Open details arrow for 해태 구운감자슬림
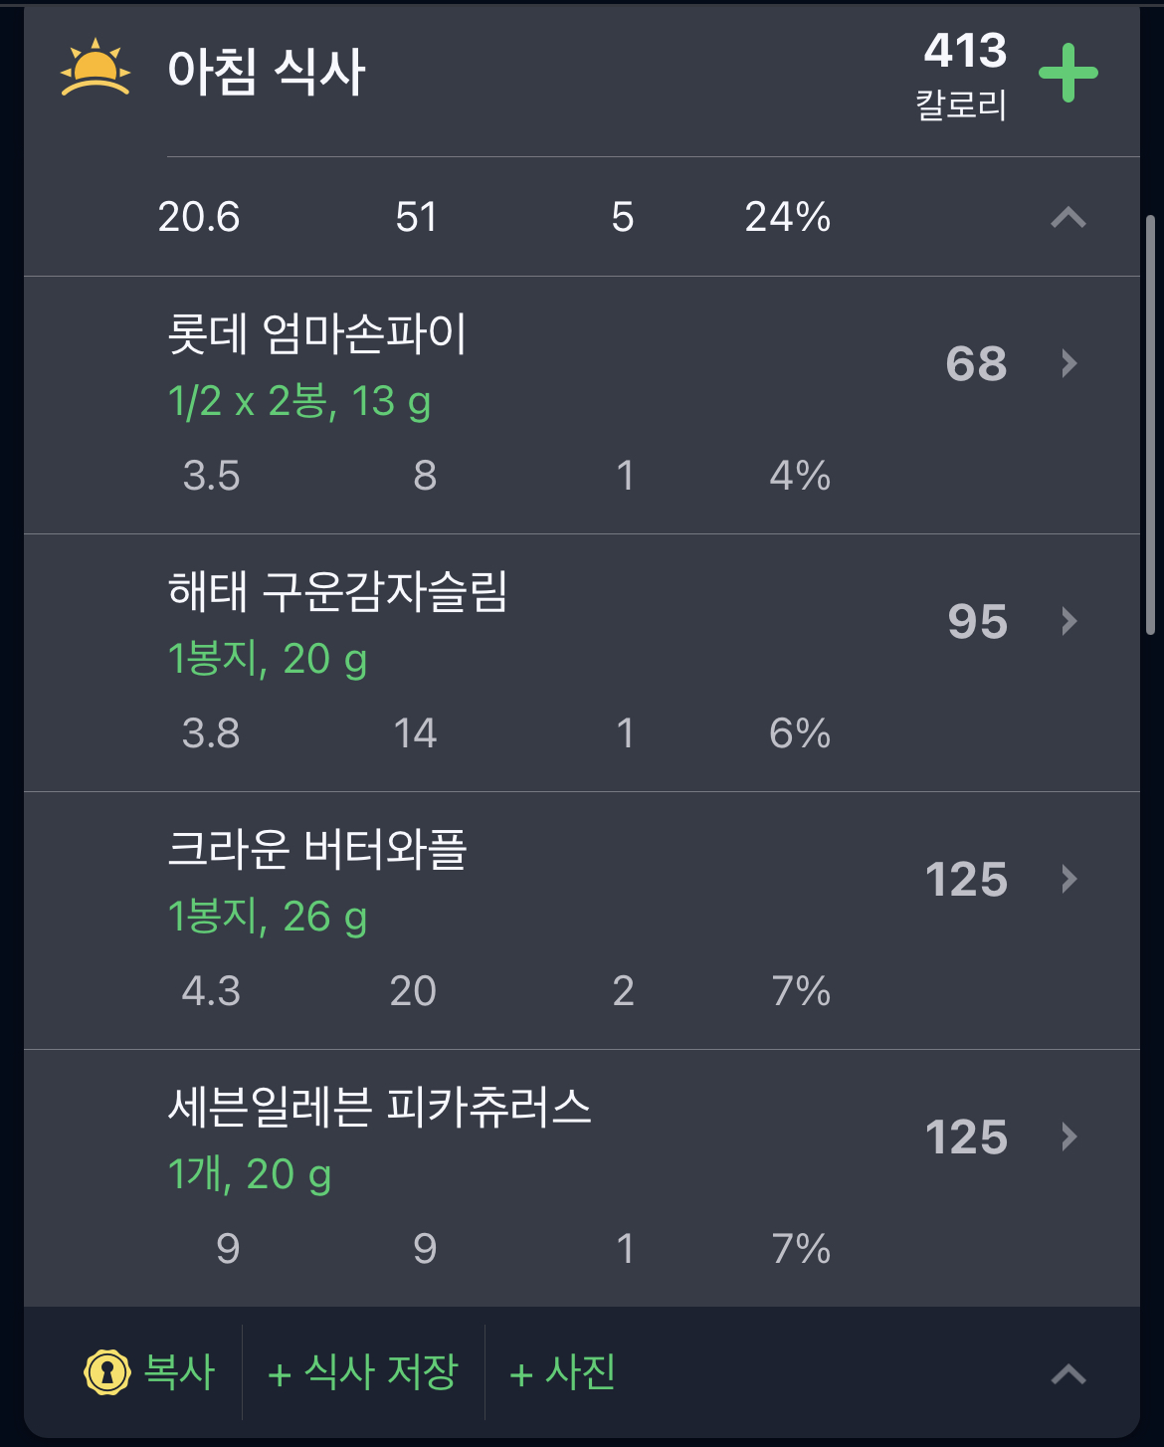The height and width of the screenshot is (1447, 1164). (1069, 621)
